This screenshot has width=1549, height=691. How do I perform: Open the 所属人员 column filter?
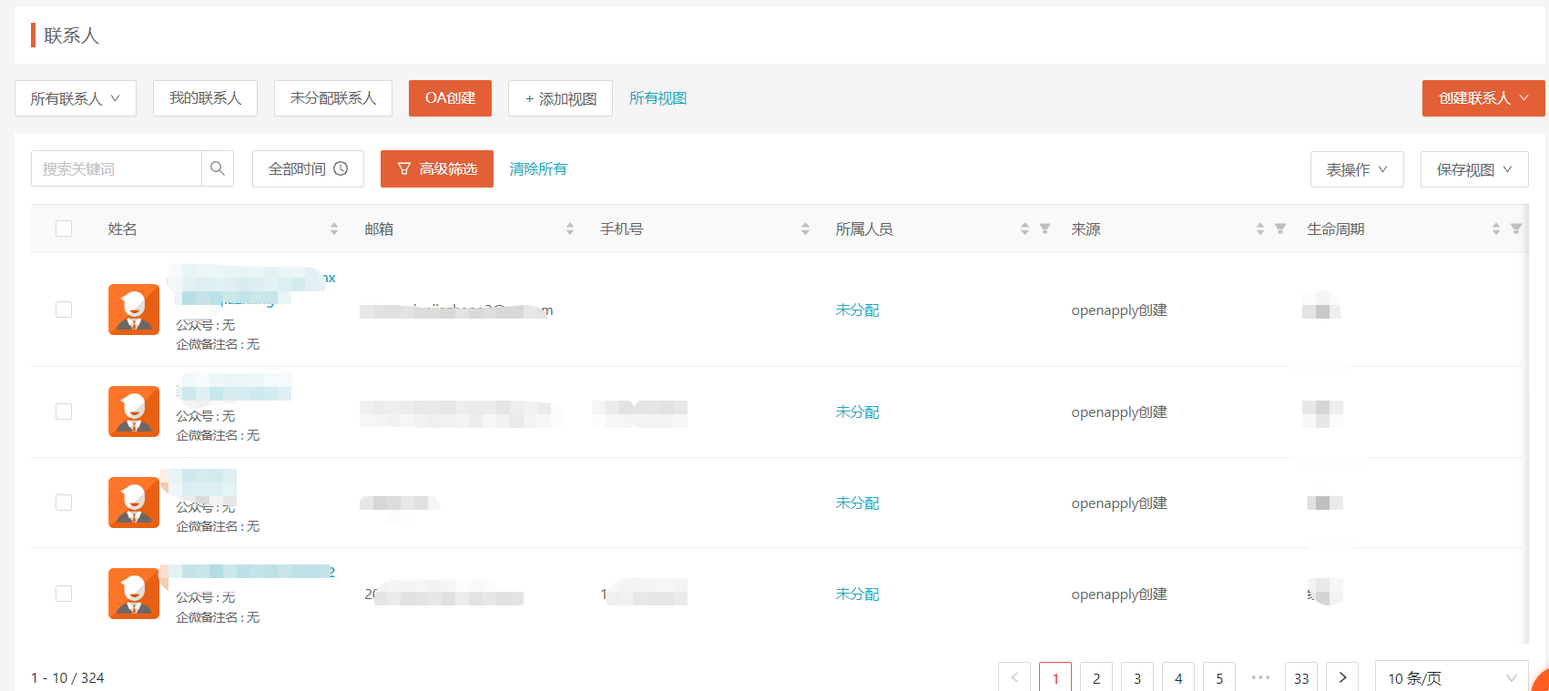[1045, 229]
